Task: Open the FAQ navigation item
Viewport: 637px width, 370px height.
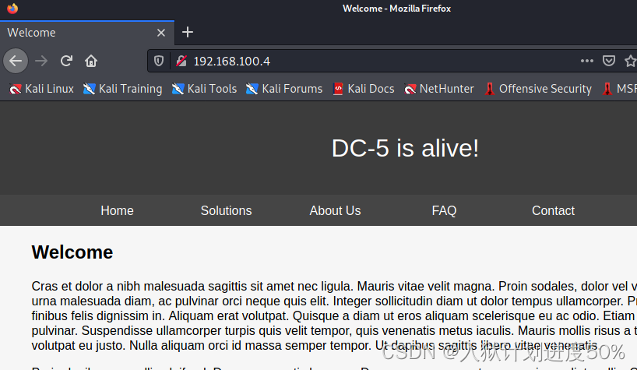Action: [444, 210]
